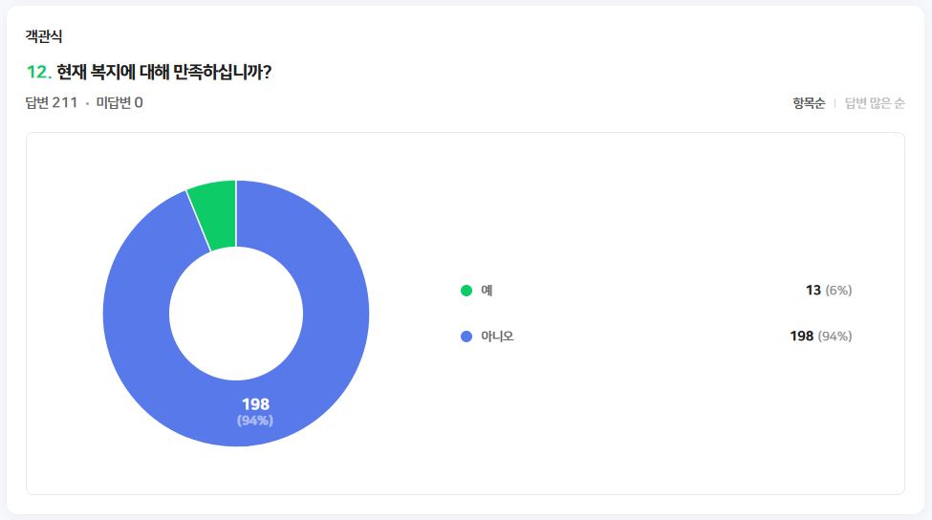
Task: Select the 항목순 sort option
Action: 808,103
